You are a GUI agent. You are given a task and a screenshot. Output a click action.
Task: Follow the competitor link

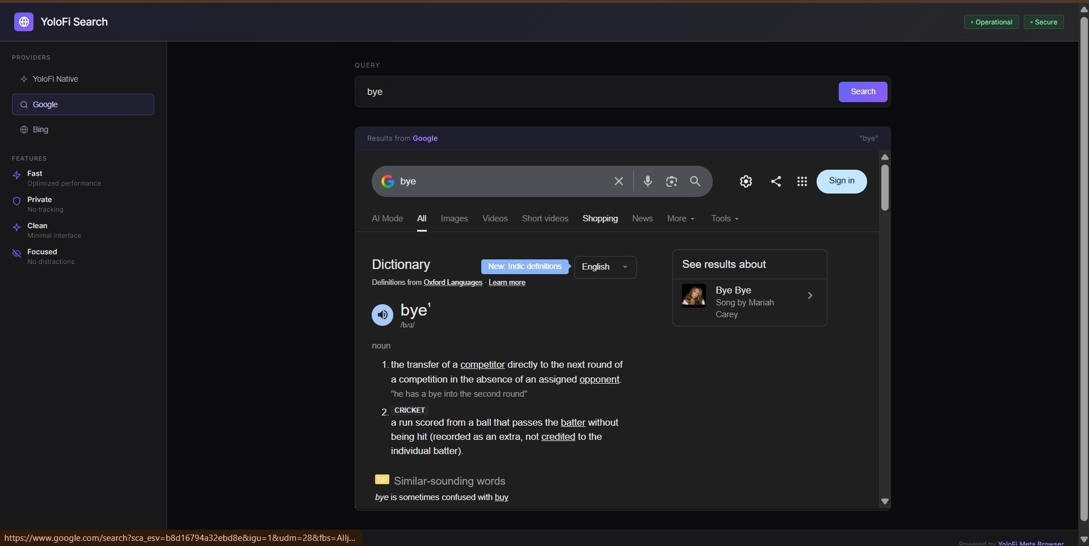point(482,364)
